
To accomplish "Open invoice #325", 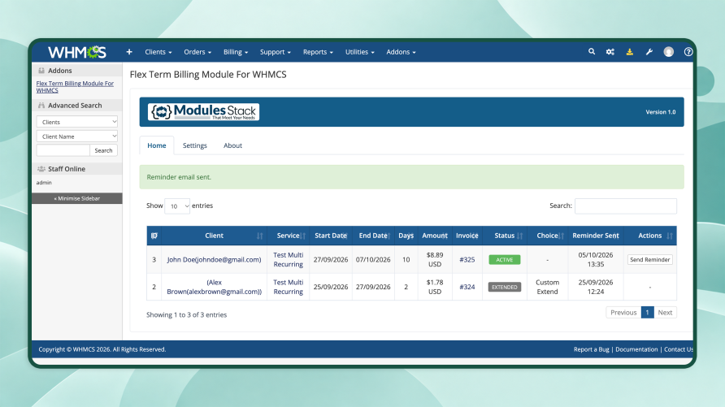I will 467,260.
